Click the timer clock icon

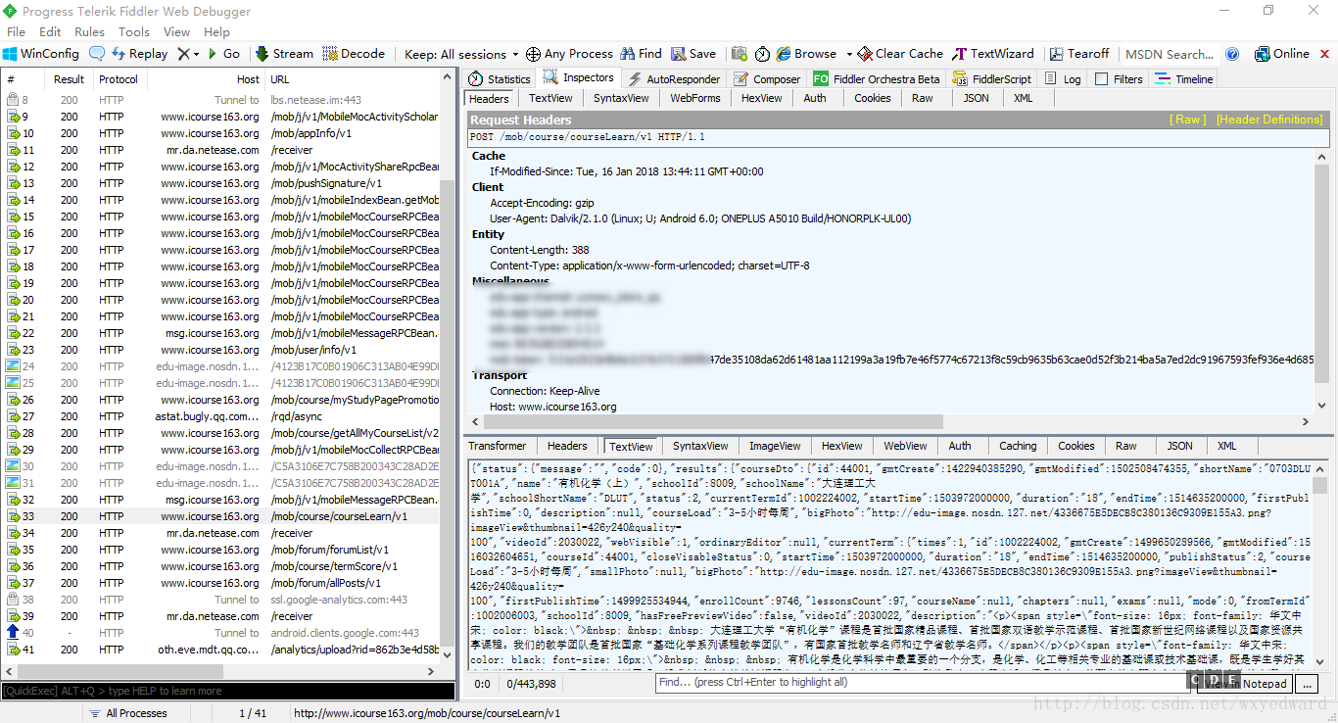pos(763,54)
